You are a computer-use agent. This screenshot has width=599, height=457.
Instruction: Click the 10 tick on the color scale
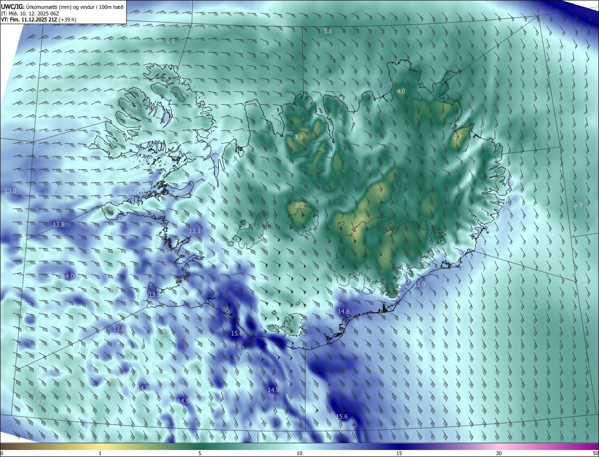click(x=299, y=453)
